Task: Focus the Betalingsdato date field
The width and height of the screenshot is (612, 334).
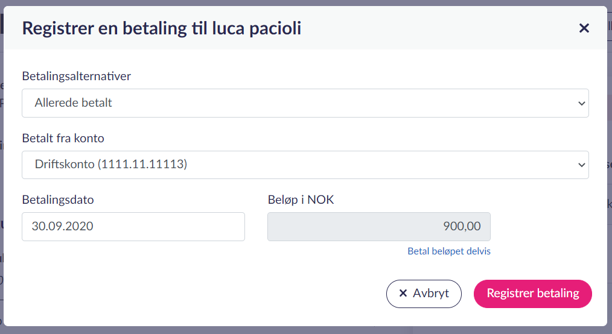Action: pyautogui.click(x=133, y=227)
